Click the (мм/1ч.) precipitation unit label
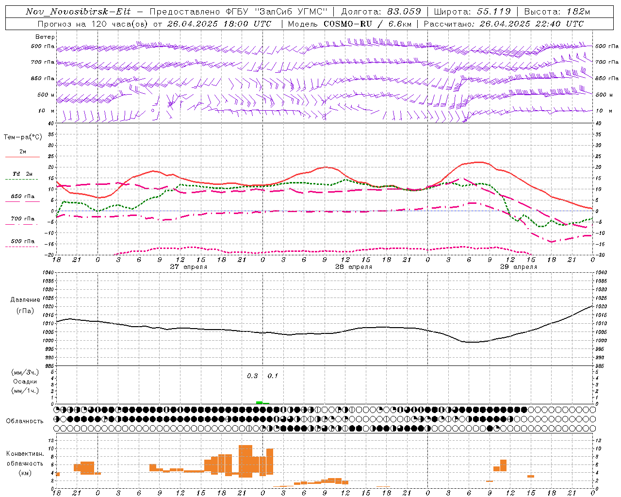The height and width of the screenshot is (497, 621). (x=25, y=391)
